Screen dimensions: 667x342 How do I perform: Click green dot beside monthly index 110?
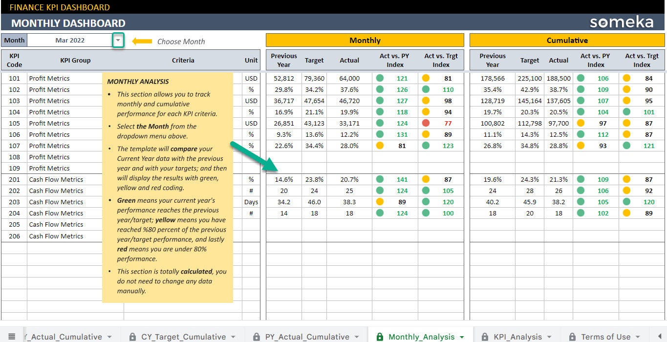tap(426, 89)
